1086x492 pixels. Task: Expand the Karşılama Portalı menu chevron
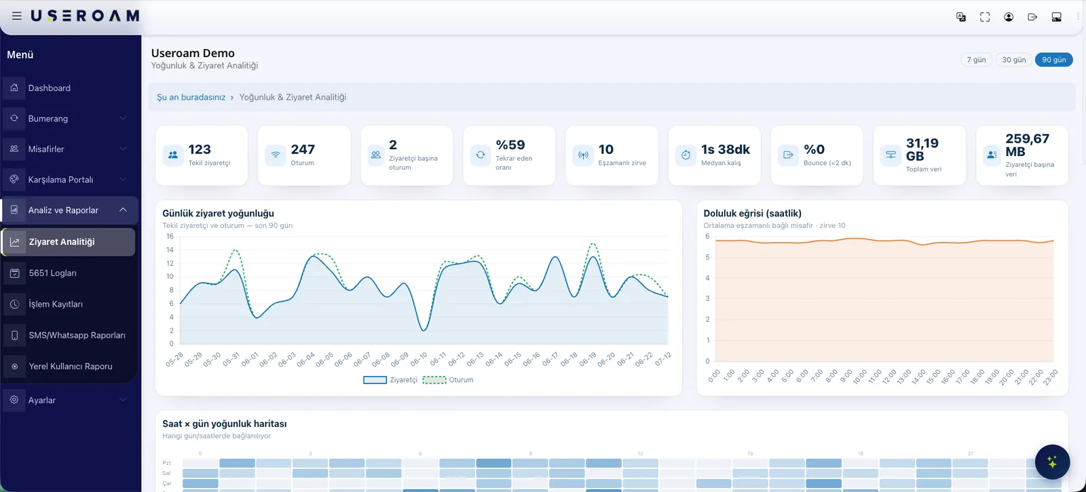[123, 179]
